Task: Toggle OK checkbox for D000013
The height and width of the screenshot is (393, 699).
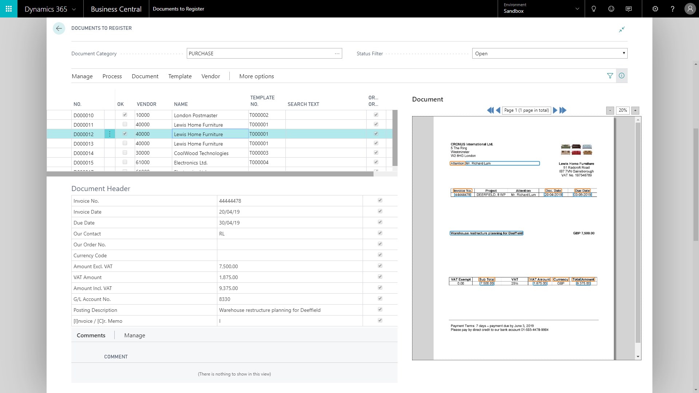Action: click(x=125, y=143)
